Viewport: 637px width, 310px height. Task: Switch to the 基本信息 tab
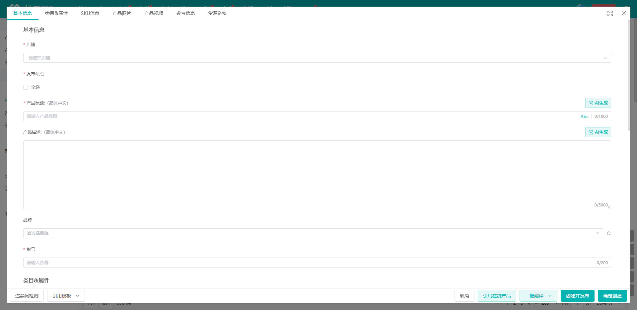(x=23, y=13)
